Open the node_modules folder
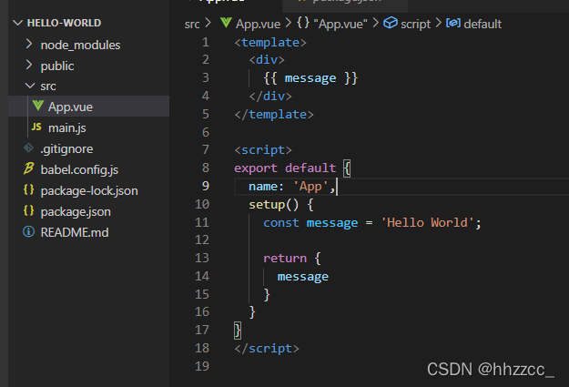This screenshot has height=387, width=569. click(x=80, y=45)
